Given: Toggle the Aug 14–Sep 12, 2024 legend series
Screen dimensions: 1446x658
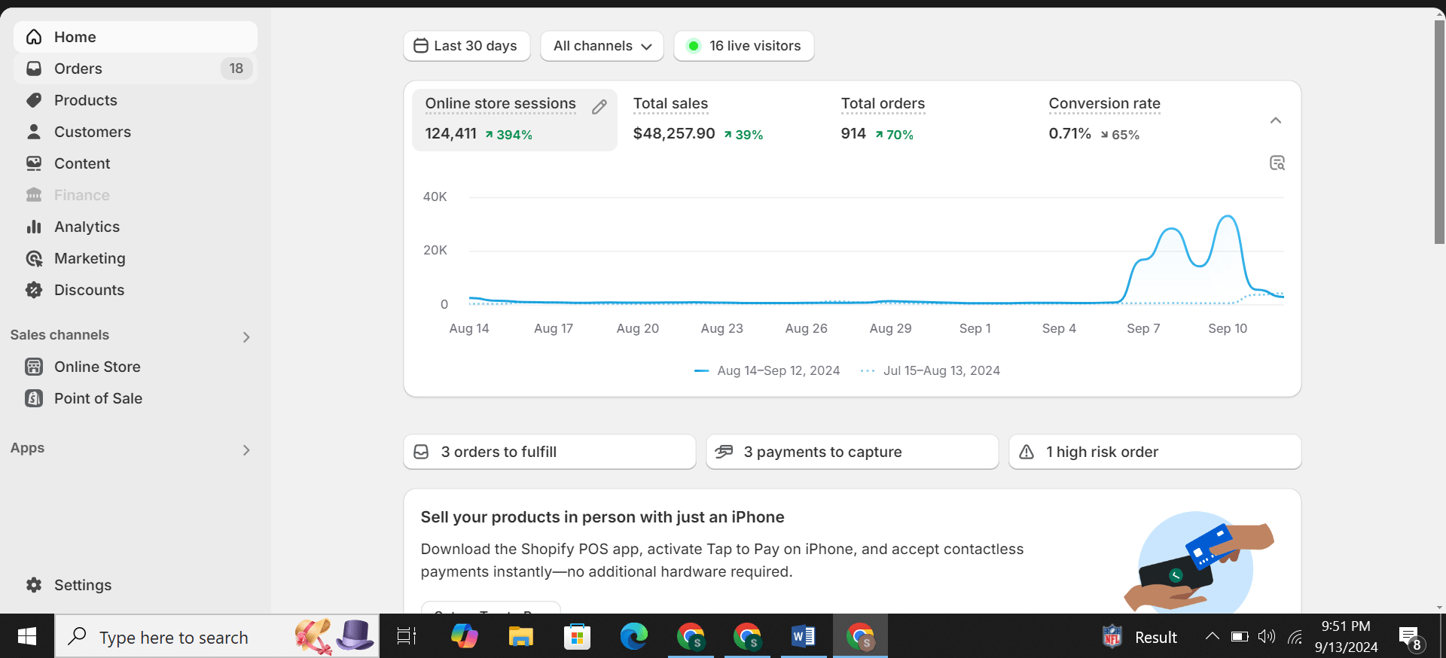Looking at the screenshot, I should 767,370.
